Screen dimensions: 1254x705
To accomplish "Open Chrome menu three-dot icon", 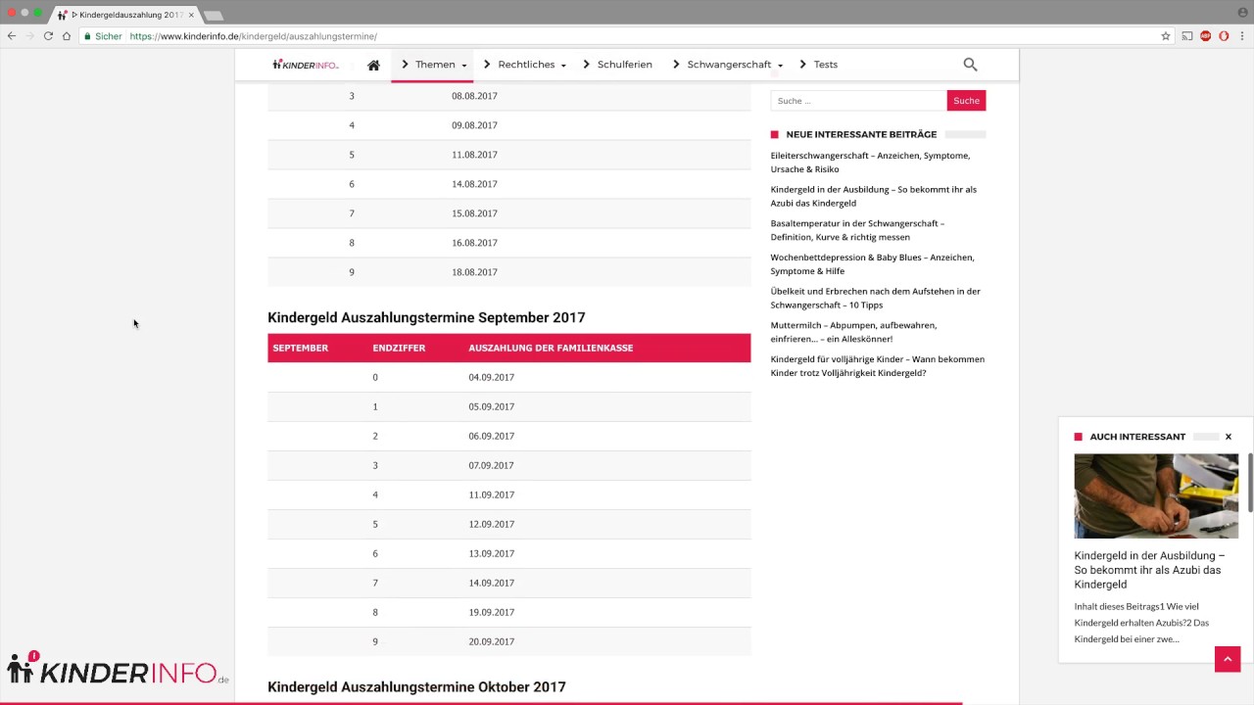I will (x=1242, y=36).
